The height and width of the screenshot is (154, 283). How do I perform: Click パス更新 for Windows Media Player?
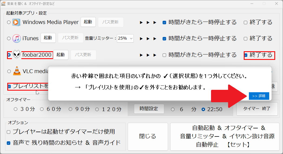tap(111, 22)
